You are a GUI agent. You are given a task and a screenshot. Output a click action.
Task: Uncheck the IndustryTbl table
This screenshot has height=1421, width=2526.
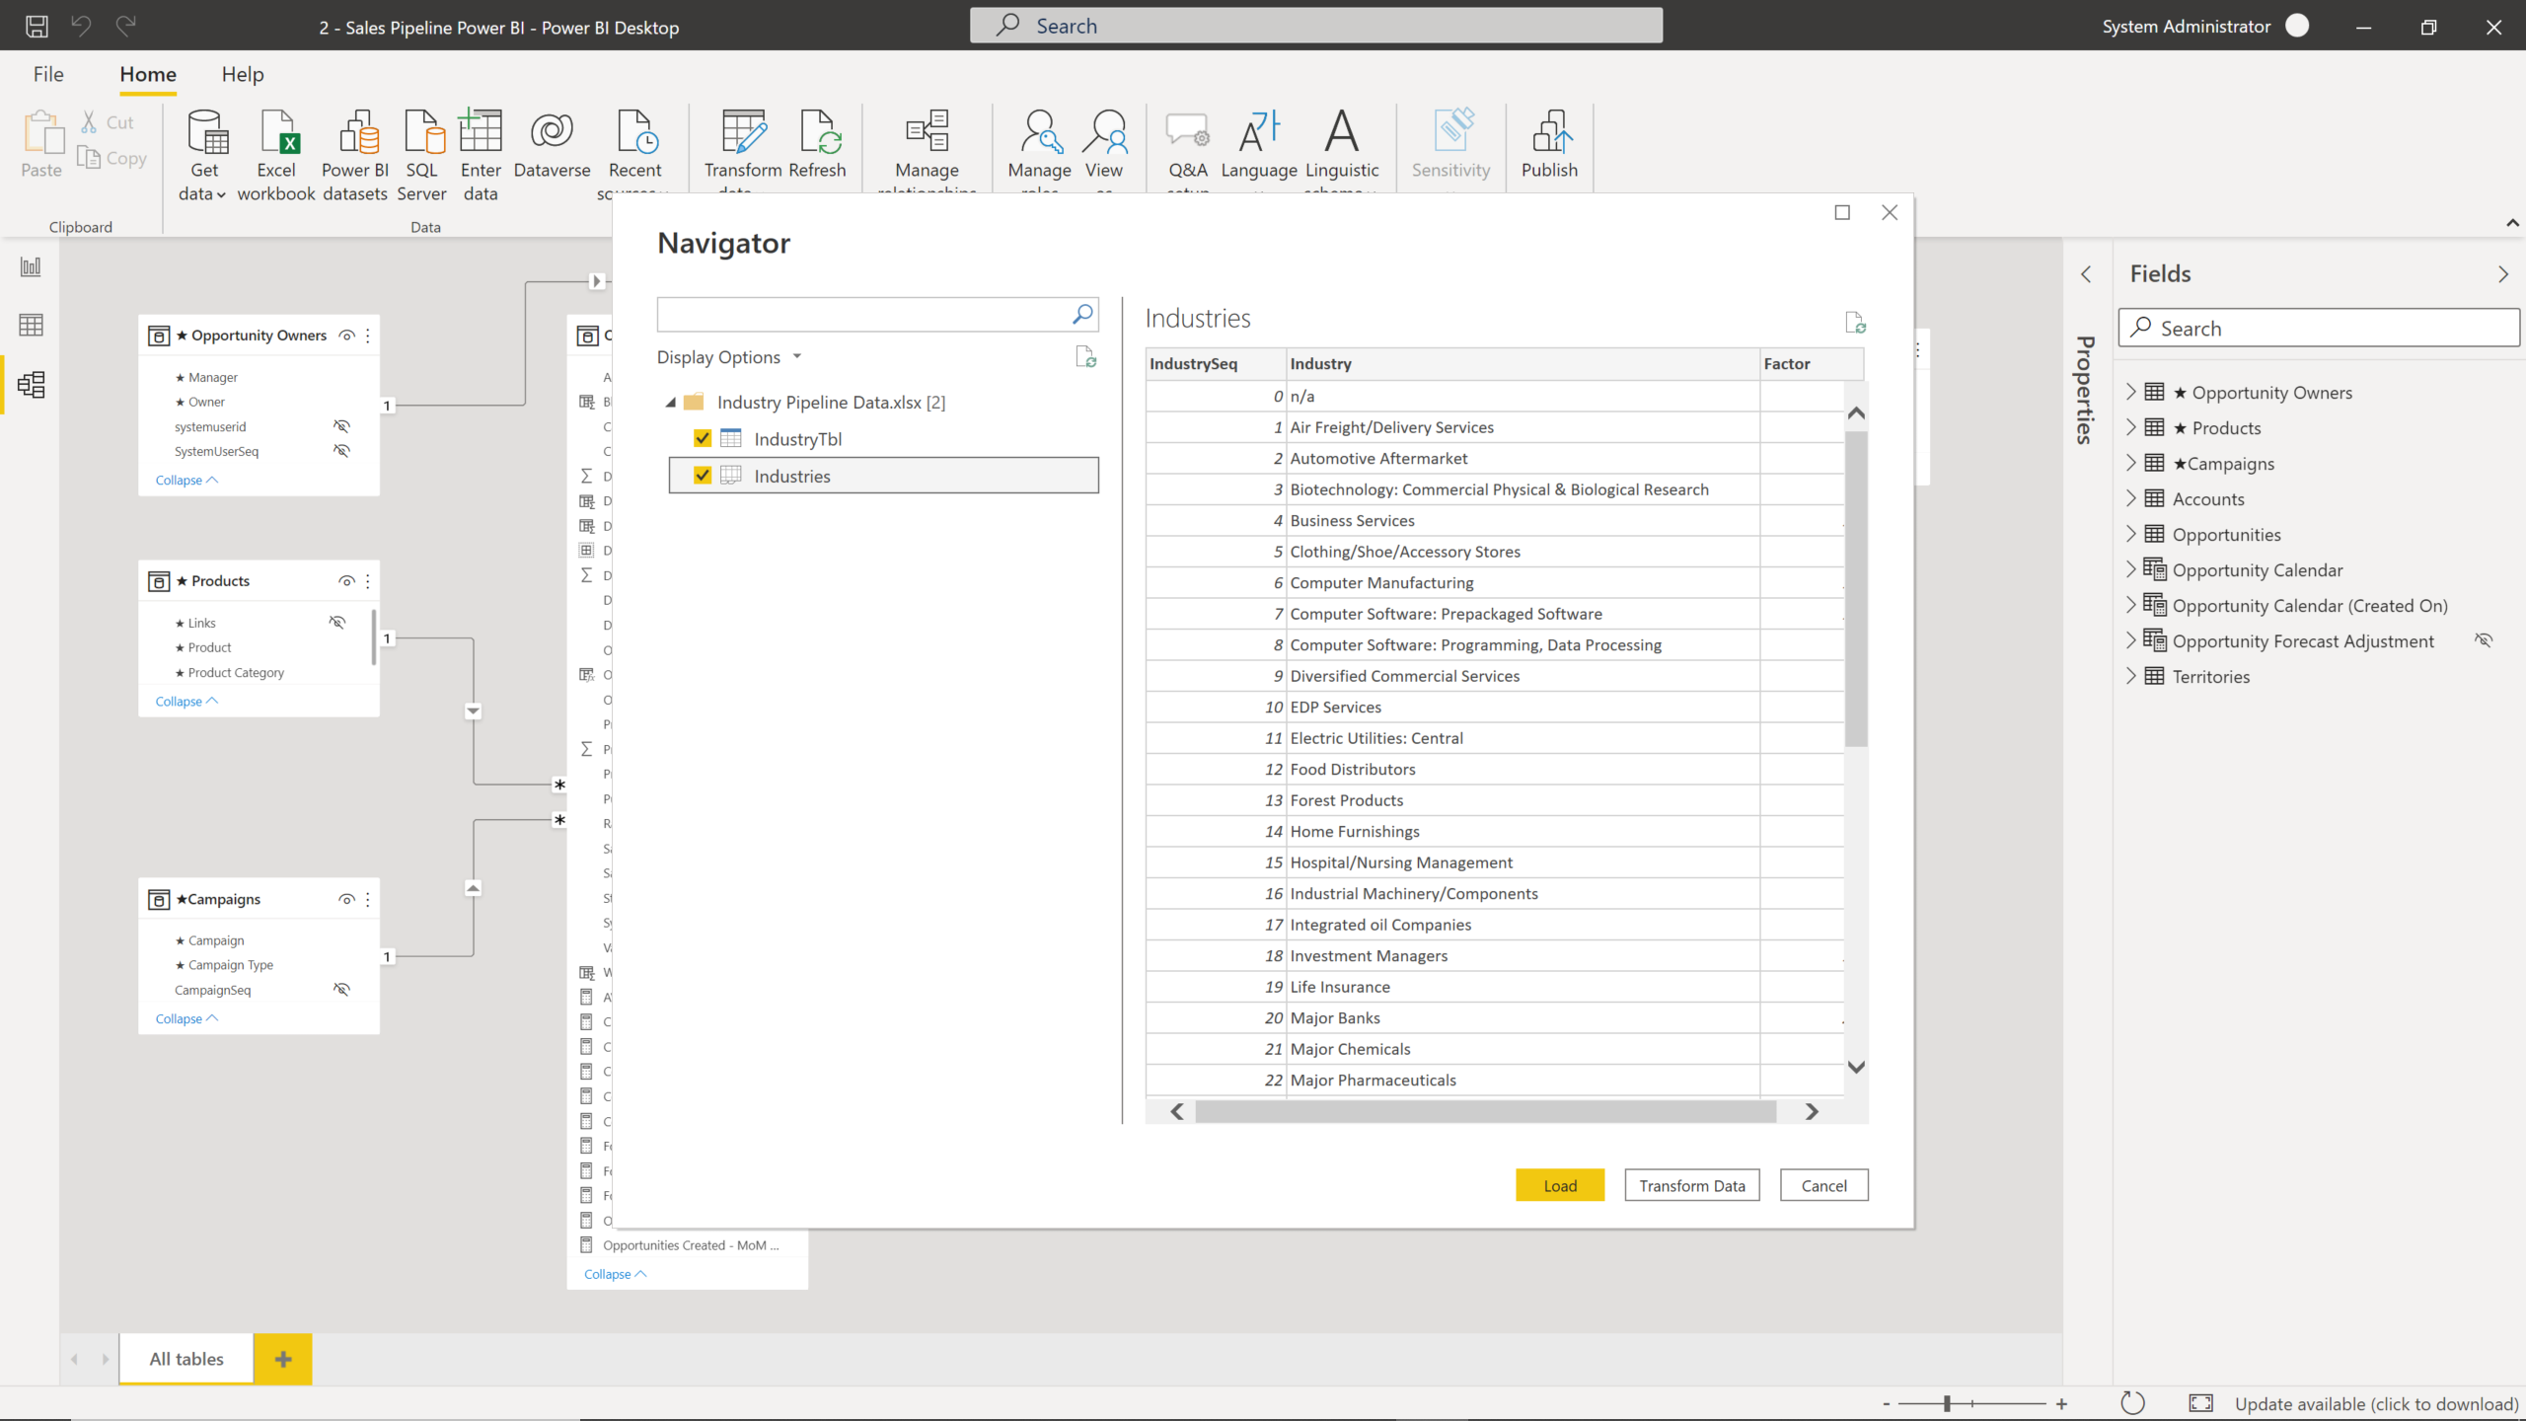tap(702, 438)
